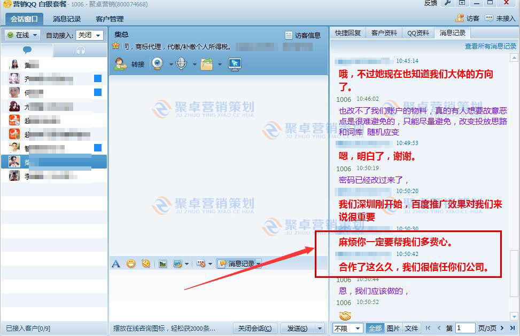Switch to the 会话窗口 tab
520x336 pixels.
(24, 19)
